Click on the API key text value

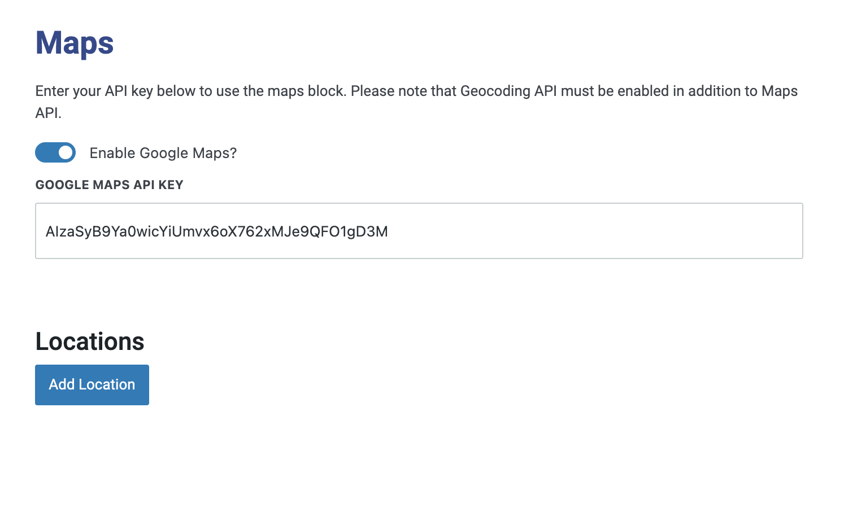click(x=216, y=231)
